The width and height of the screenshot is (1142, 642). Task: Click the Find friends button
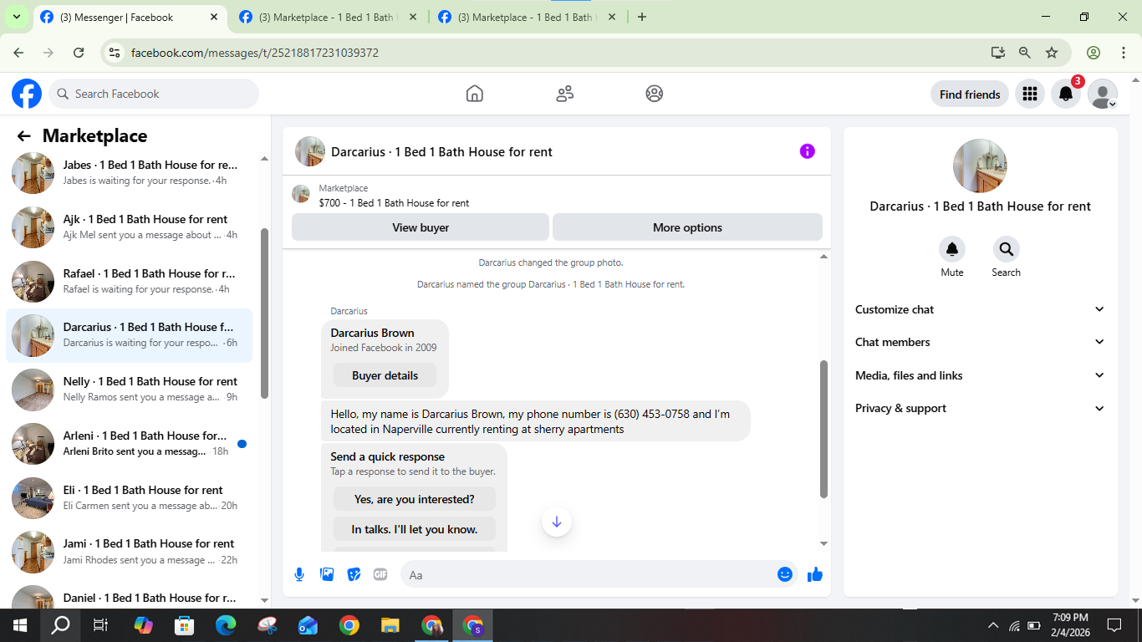pyautogui.click(x=970, y=94)
